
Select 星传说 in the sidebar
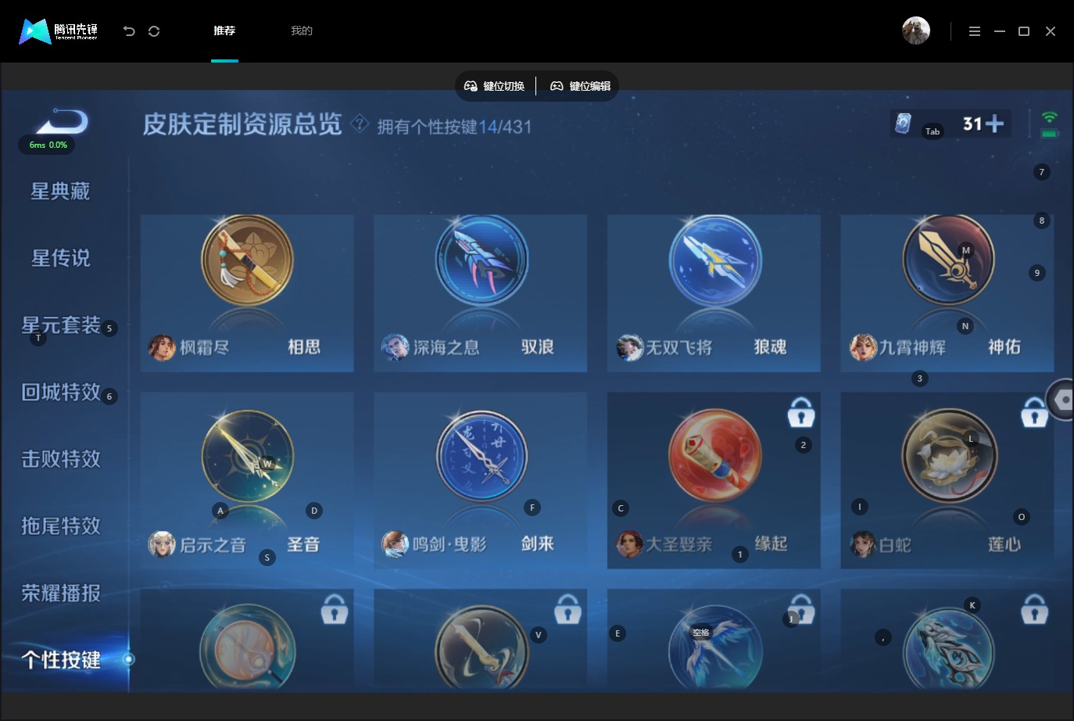(60, 258)
